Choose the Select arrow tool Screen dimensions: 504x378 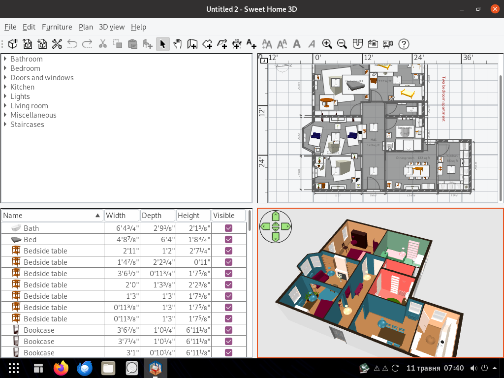point(162,44)
